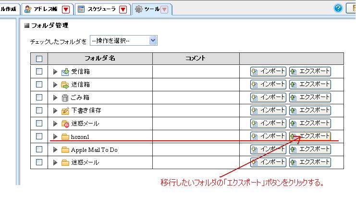
Task: Click エクスポート for 受信箱
Action: point(310,72)
